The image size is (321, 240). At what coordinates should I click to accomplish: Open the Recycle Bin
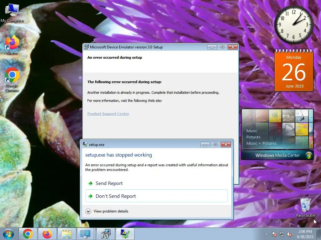pyautogui.click(x=305, y=208)
